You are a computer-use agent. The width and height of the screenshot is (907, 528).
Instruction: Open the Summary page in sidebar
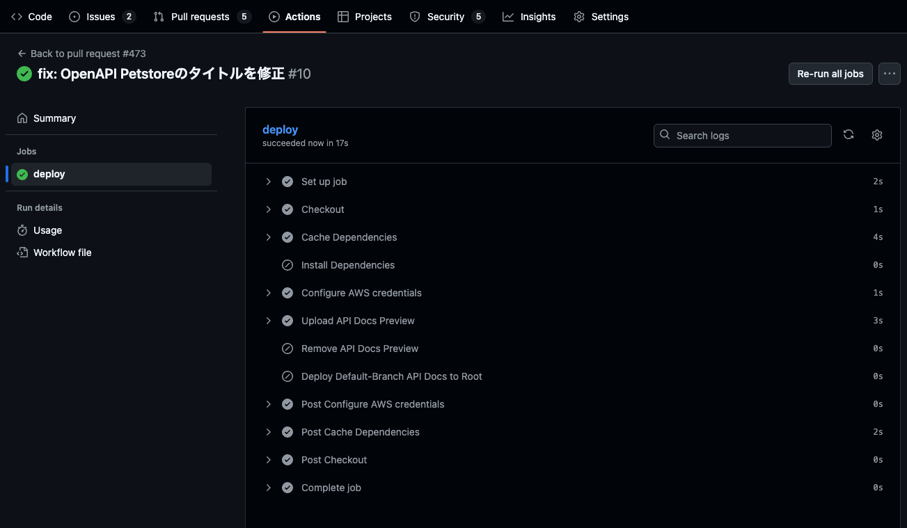[111, 118]
